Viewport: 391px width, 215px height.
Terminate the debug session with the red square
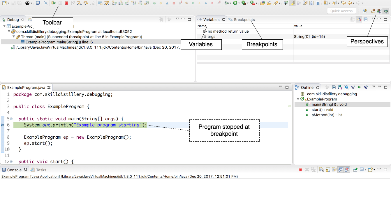click(x=67, y=3)
